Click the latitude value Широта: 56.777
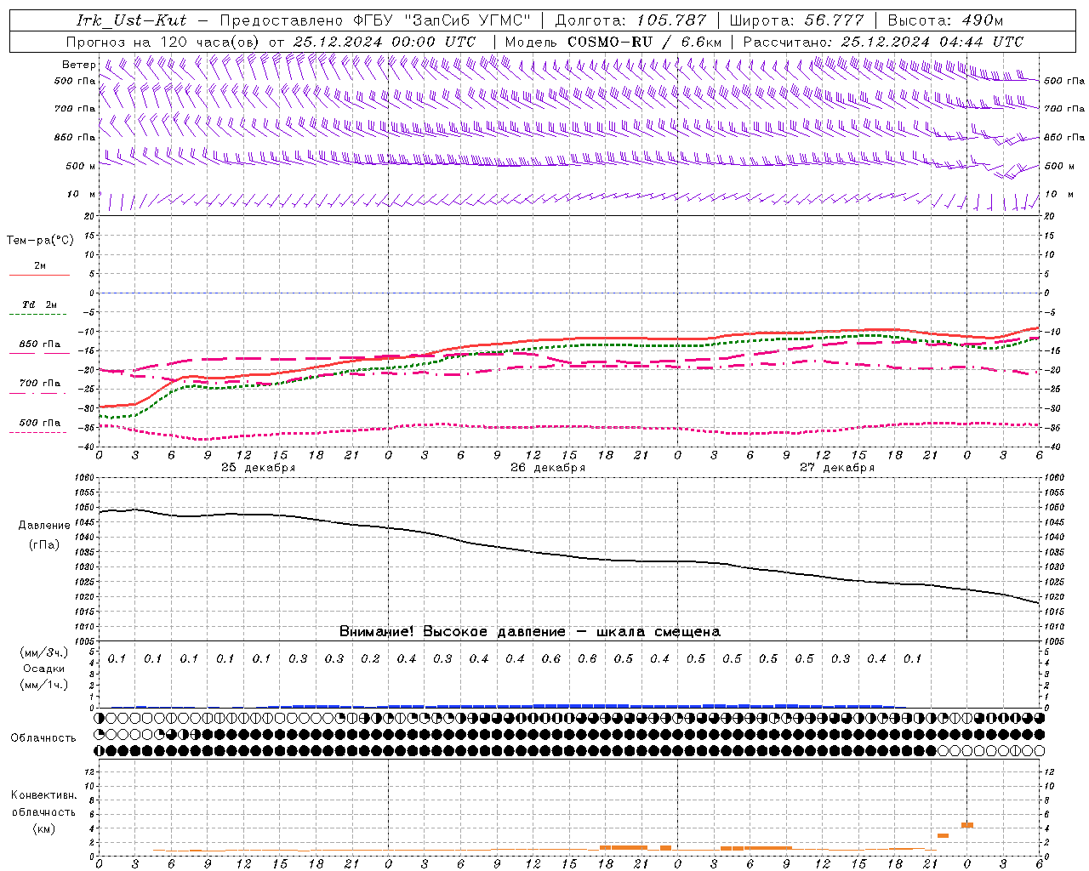The width and height of the screenshot is (1089, 871). [x=796, y=20]
